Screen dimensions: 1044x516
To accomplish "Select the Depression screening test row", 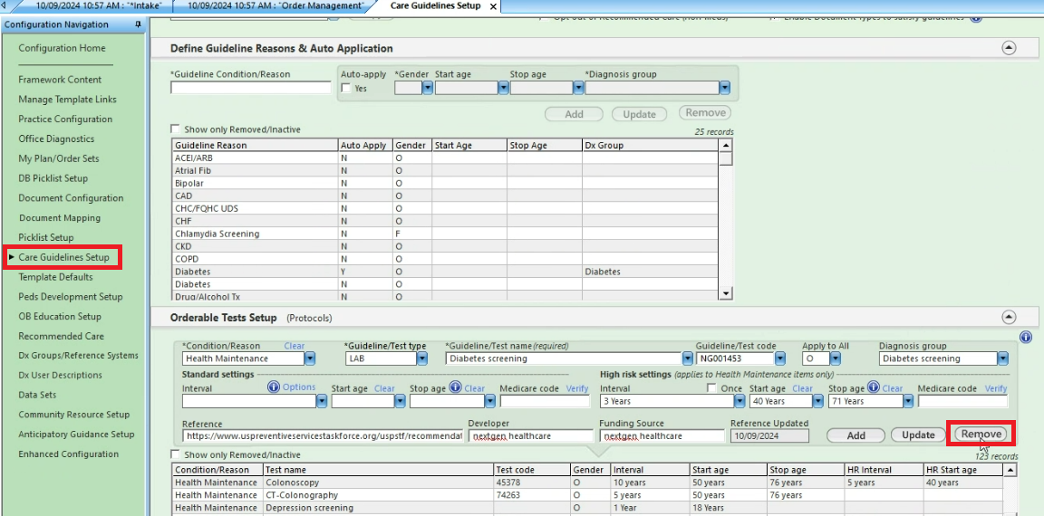I will coord(587,508).
